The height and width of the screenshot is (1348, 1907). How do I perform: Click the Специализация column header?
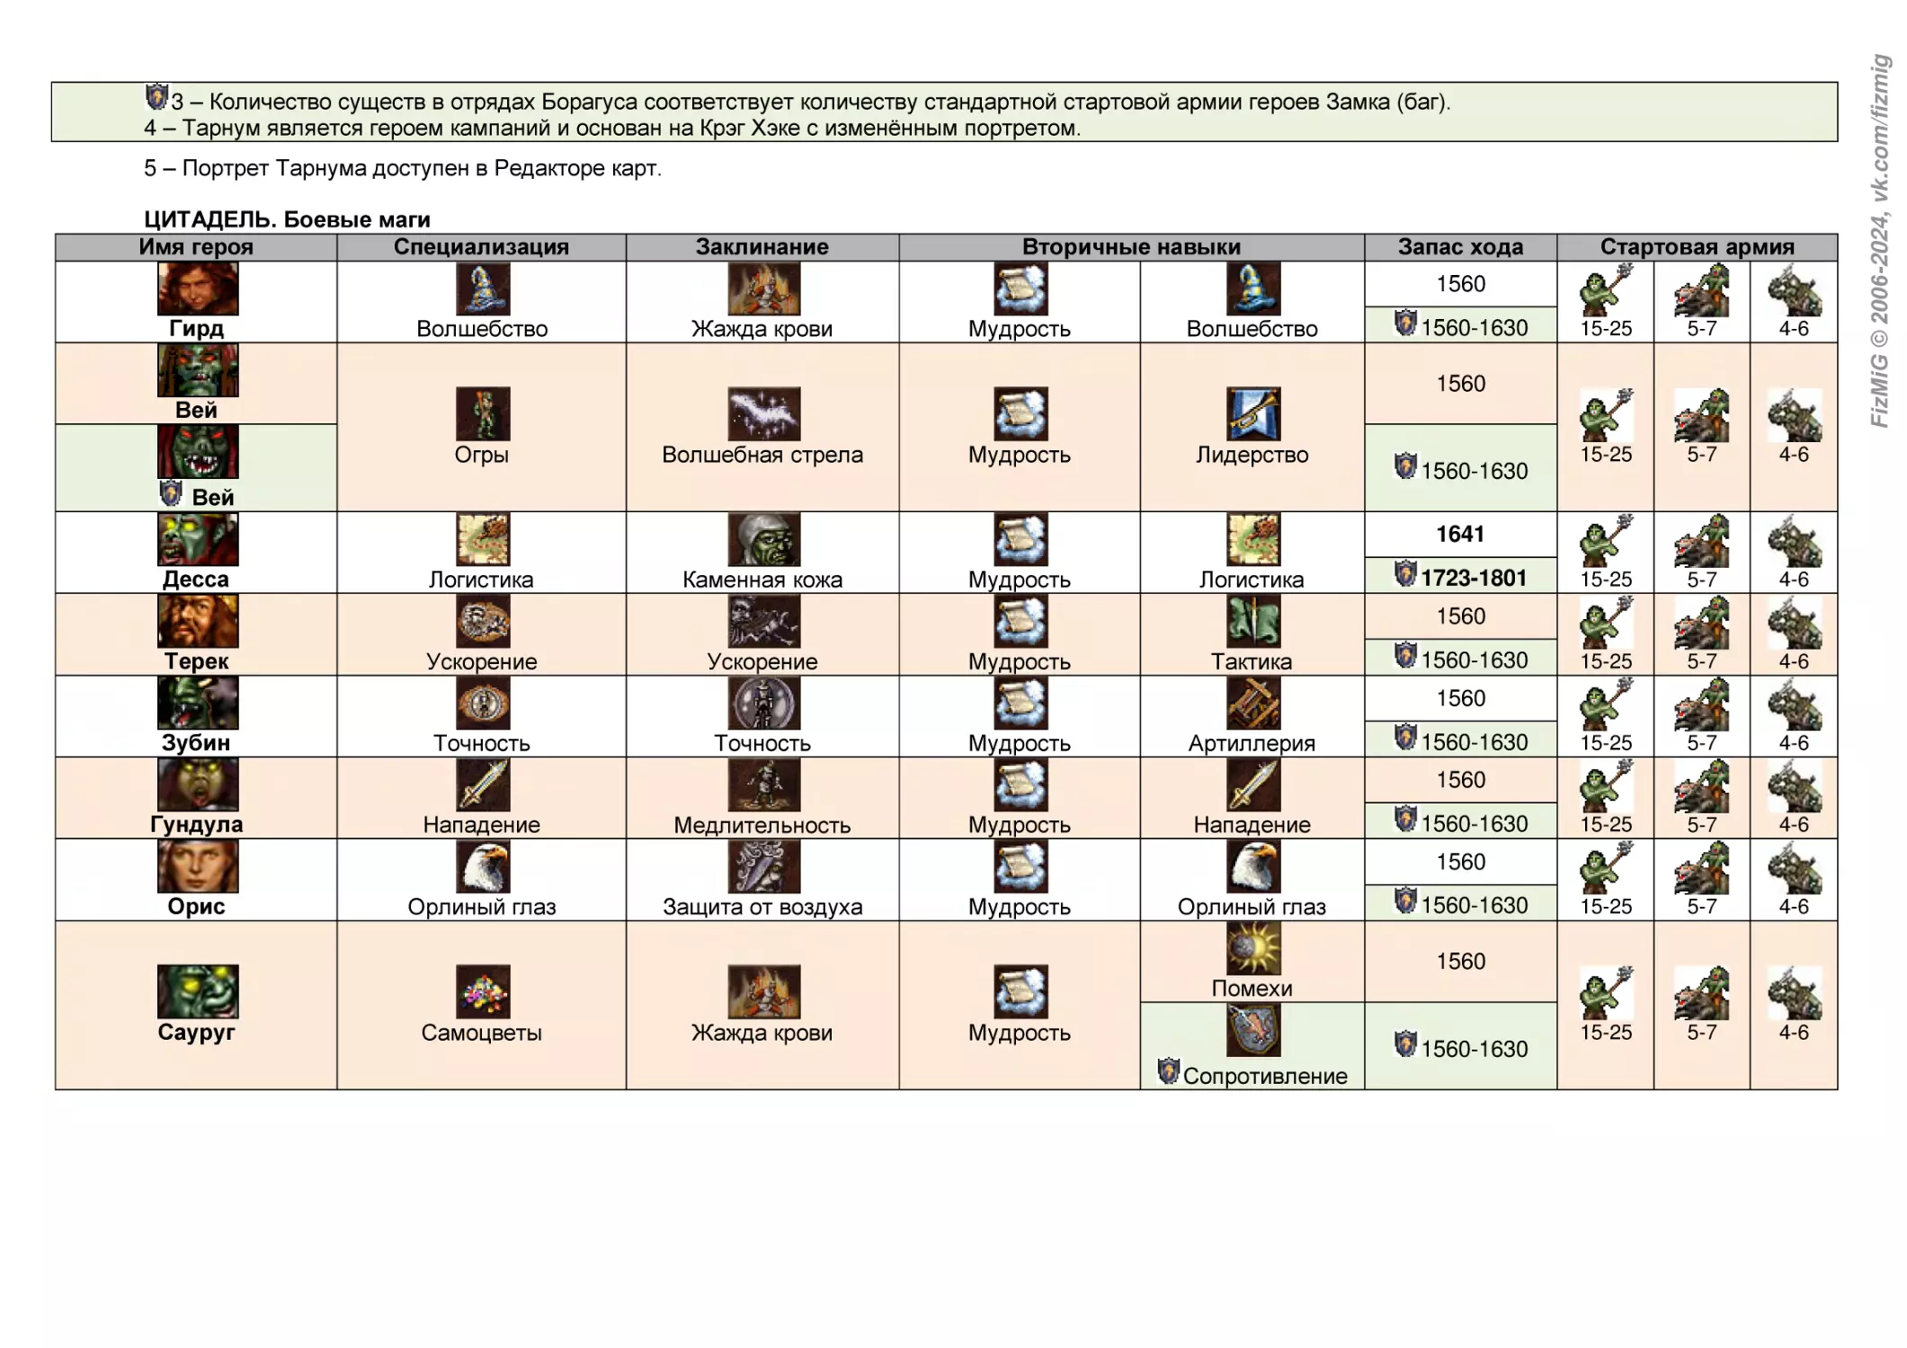[482, 247]
